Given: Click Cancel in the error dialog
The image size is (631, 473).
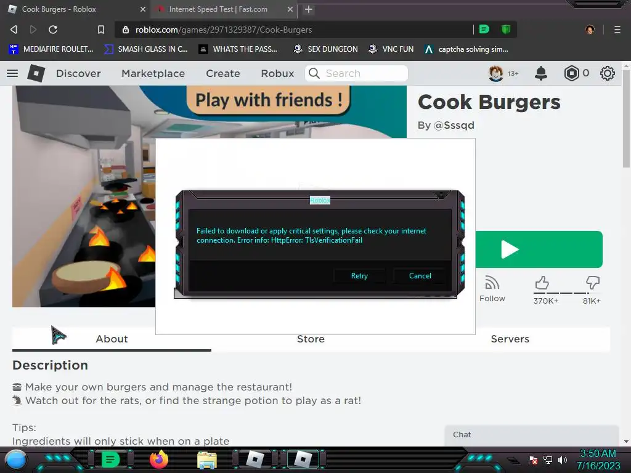Looking at the screenshot, I should (420, 275).
